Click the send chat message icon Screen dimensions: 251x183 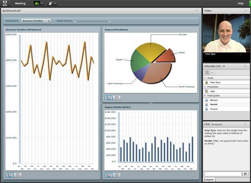click(x=245, y=174)
